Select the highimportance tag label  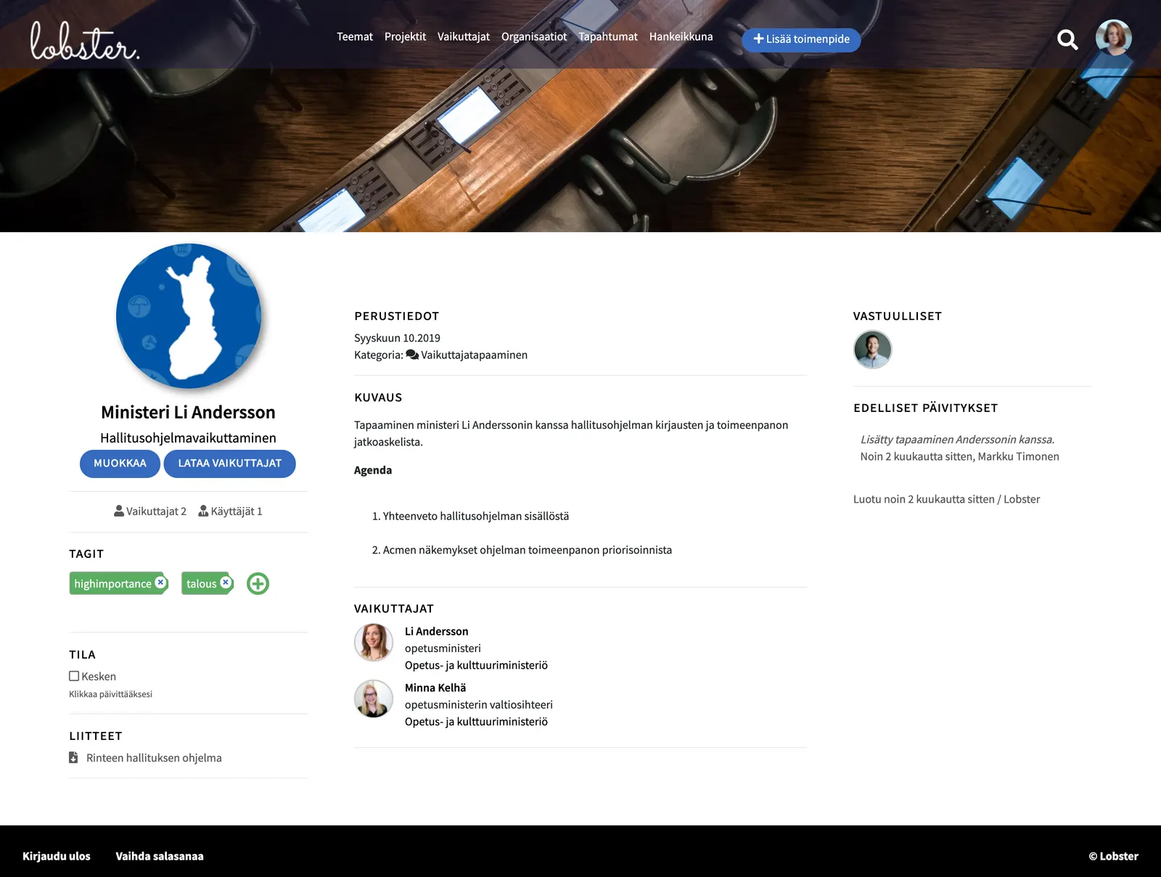(112, 584)
